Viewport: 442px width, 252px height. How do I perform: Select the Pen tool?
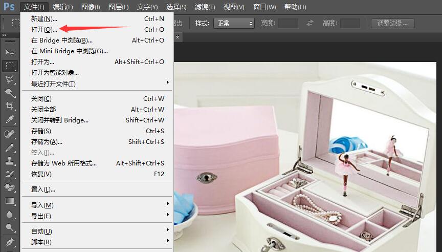coord(9,242)
